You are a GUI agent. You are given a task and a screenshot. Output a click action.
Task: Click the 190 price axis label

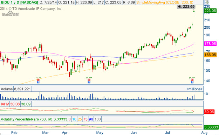tap(207, 35)
